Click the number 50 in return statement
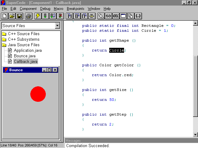Viewport: 198px width, 148px height. 112,100
